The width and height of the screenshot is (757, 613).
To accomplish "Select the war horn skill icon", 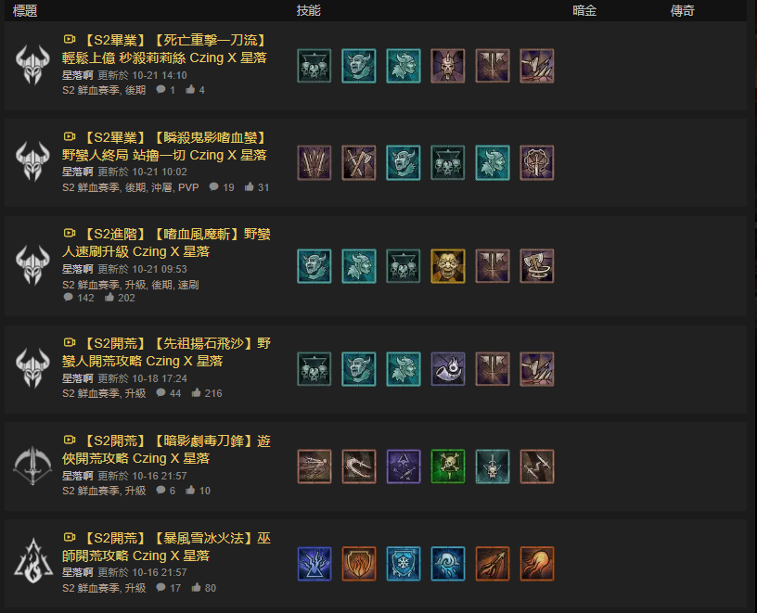I will coord(447,369).
